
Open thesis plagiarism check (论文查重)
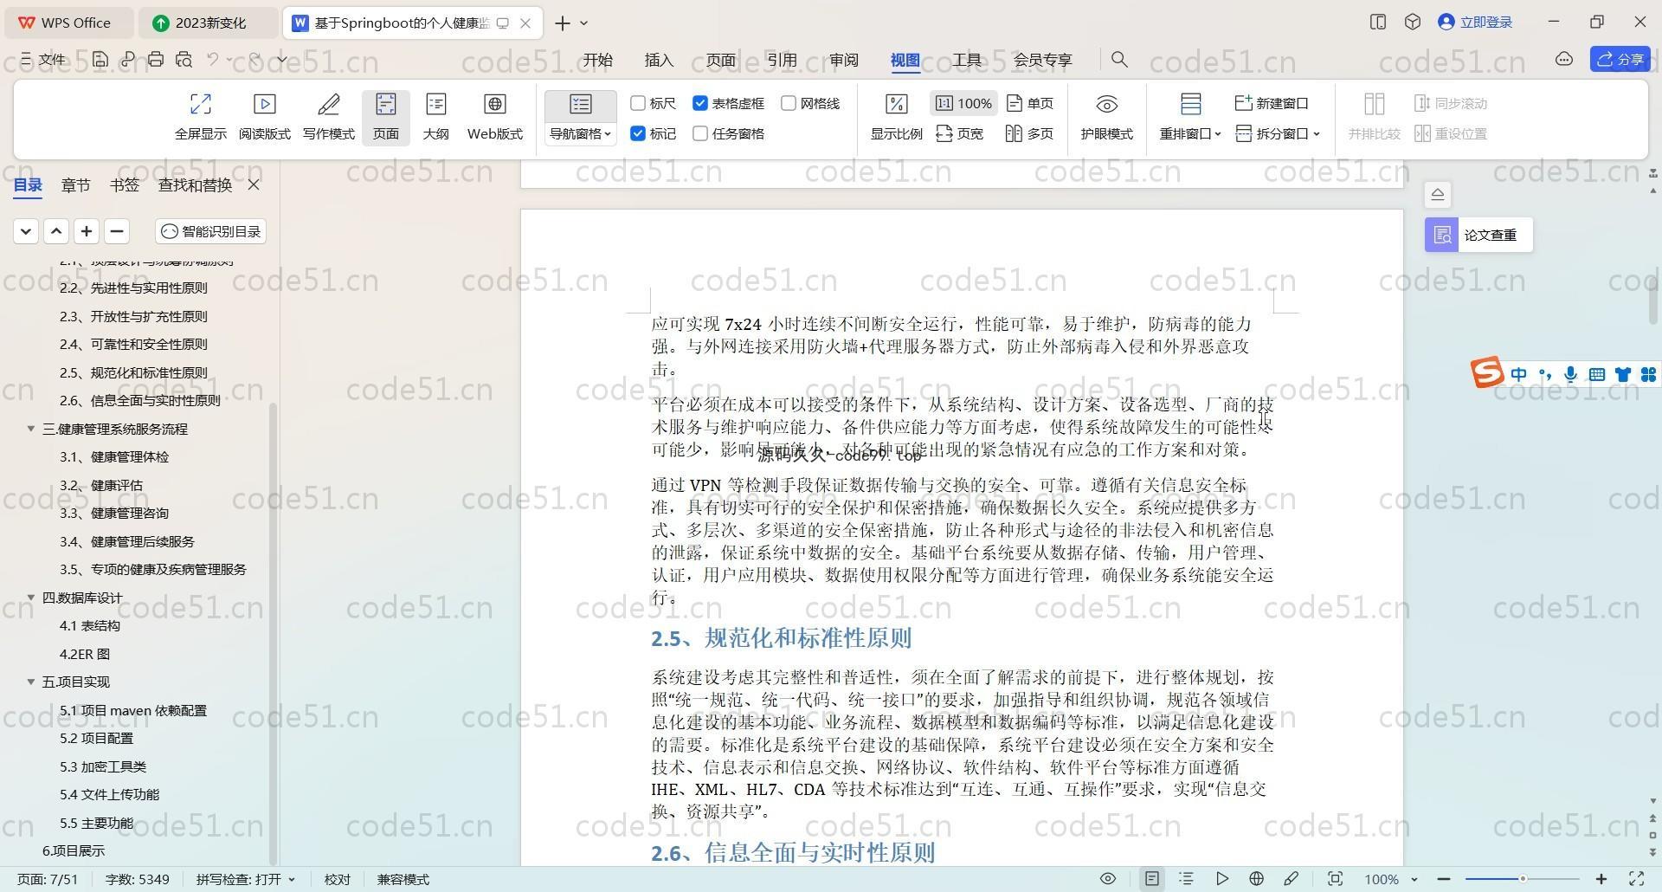tap(1478, 235)
